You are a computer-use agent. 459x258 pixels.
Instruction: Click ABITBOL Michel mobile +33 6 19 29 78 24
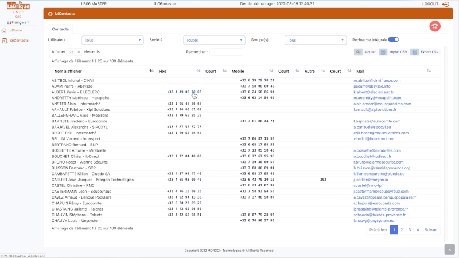tap(257, 80)
